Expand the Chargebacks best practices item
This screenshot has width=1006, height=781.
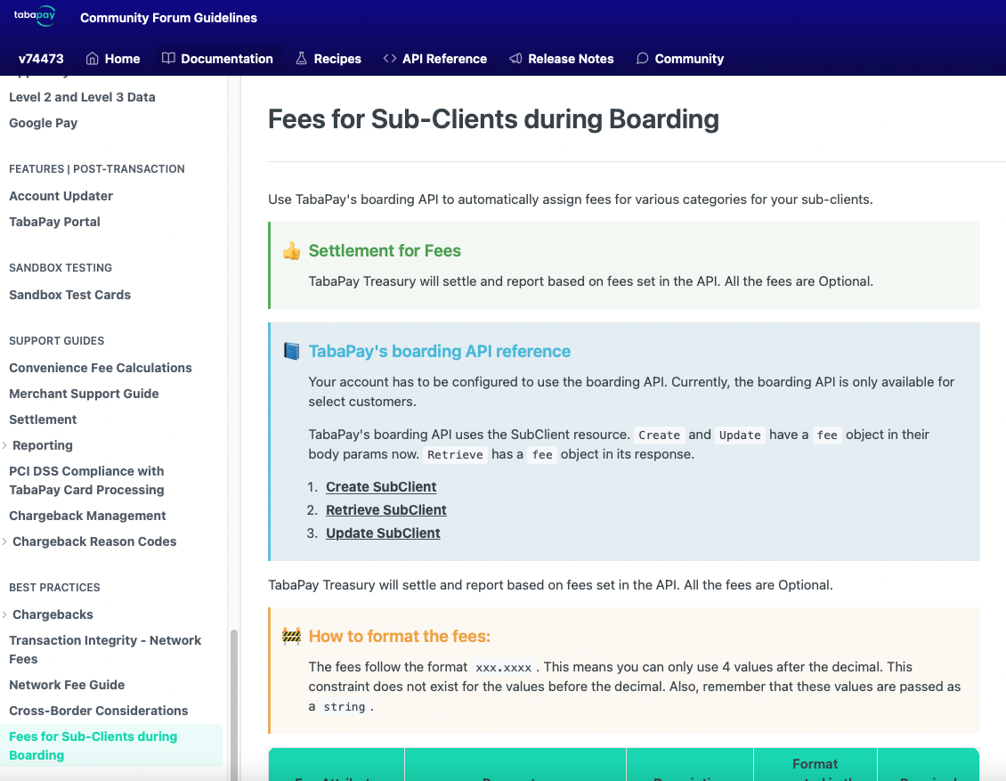tap(4, 614)
